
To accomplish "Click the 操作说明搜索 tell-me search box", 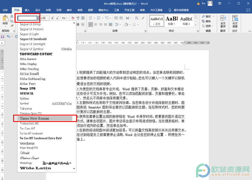I will pos(181,10).
